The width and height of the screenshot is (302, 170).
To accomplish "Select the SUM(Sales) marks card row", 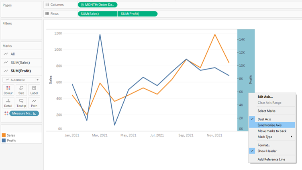I will coord(20,62).
